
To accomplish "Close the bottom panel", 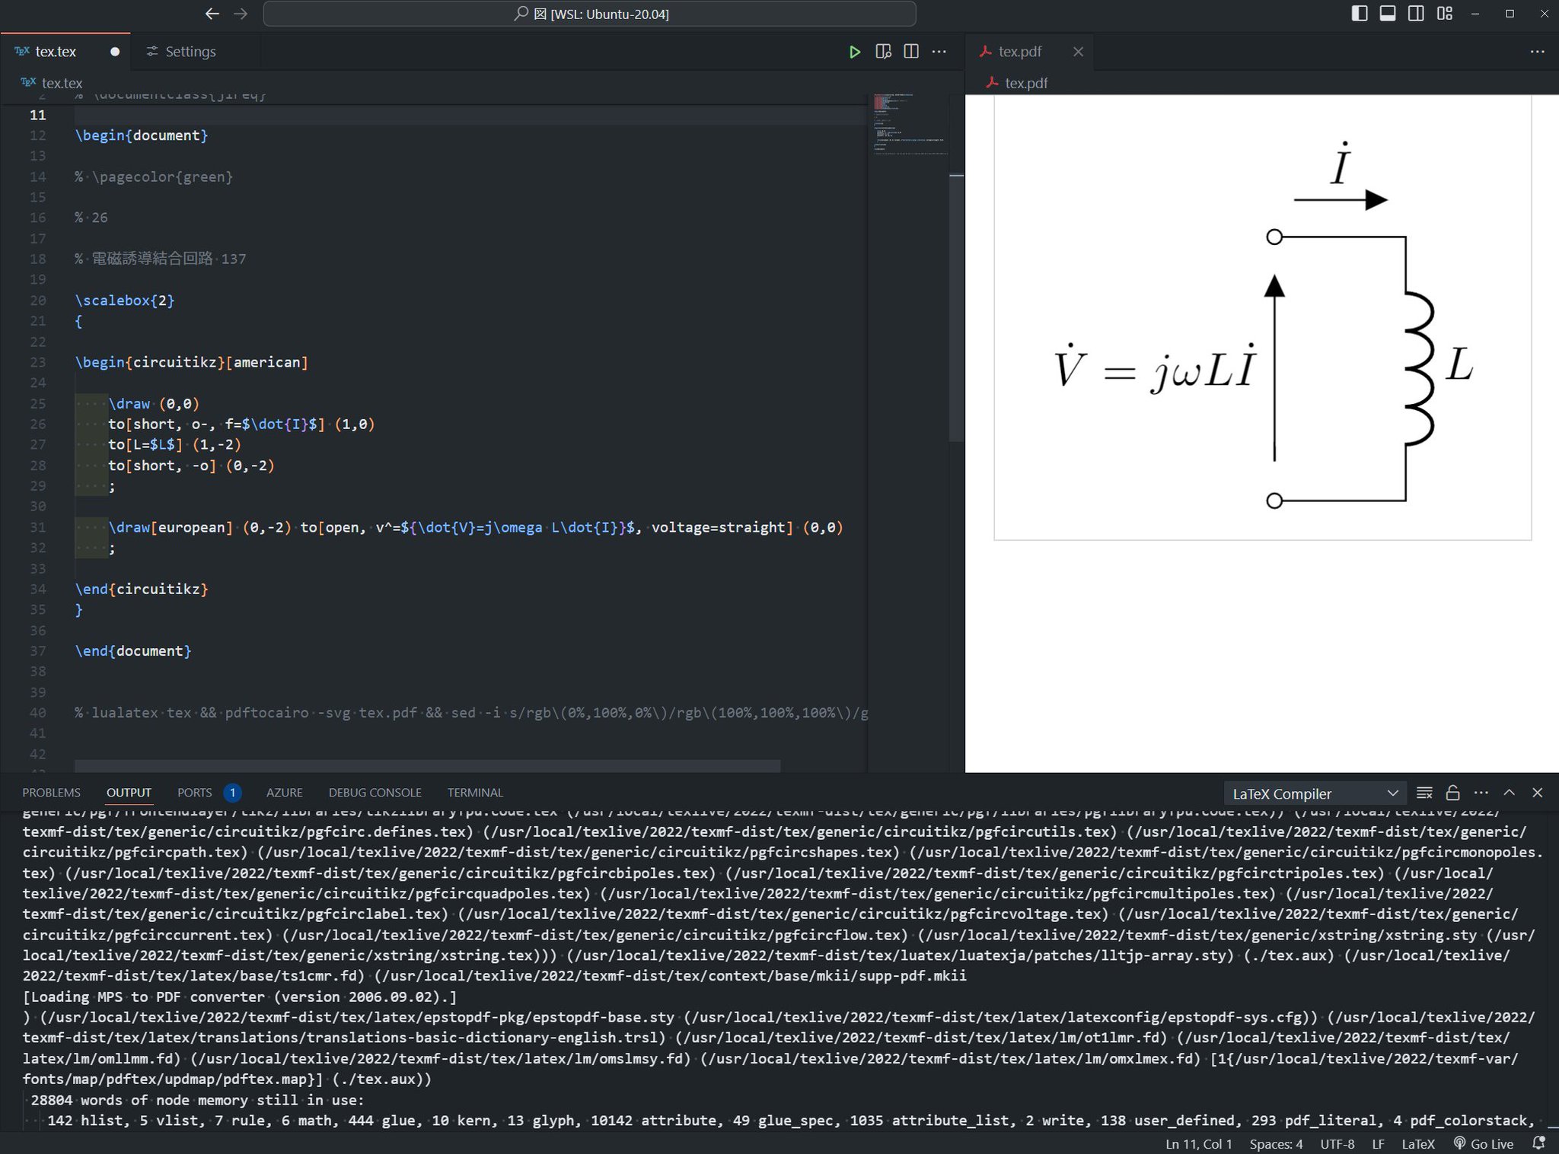I will point(1537,793).
